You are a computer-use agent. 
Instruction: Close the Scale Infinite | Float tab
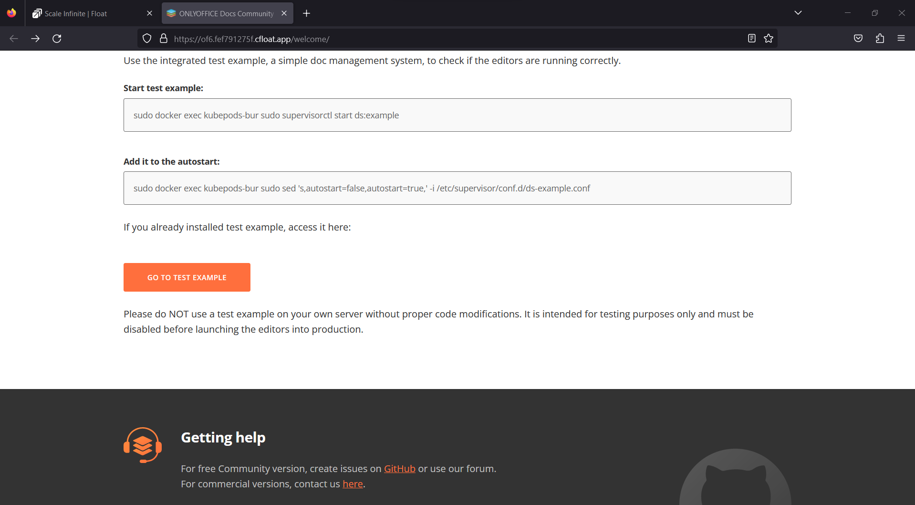pyautogui.click(x=149, y=13)
